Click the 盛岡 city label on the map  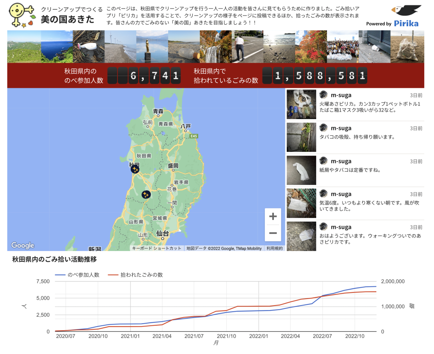click(x=173, y=166)
